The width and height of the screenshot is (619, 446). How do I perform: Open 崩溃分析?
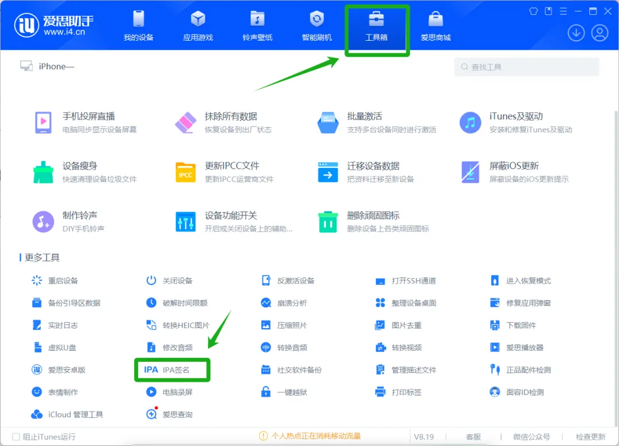(284, 303)
